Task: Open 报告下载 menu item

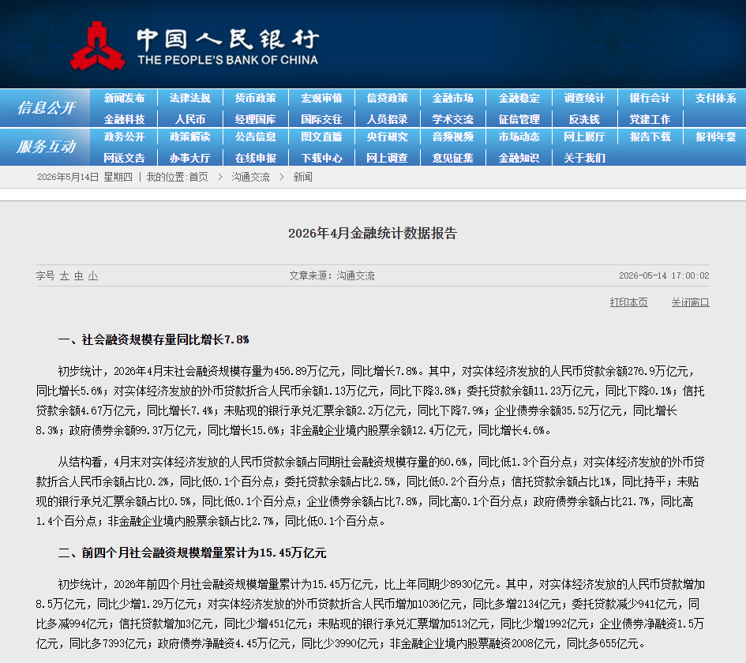Action: click(650, 137)
